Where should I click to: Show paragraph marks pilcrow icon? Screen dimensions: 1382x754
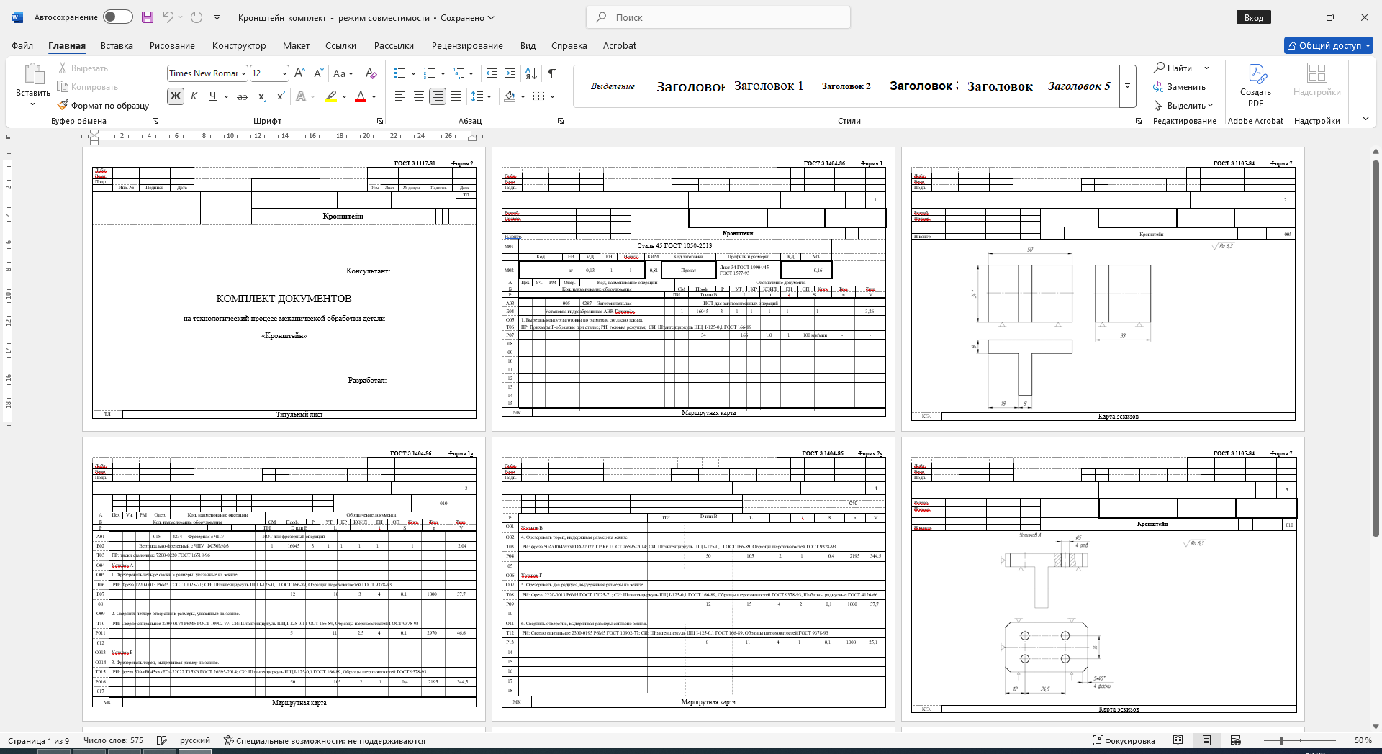click(552, 73)
